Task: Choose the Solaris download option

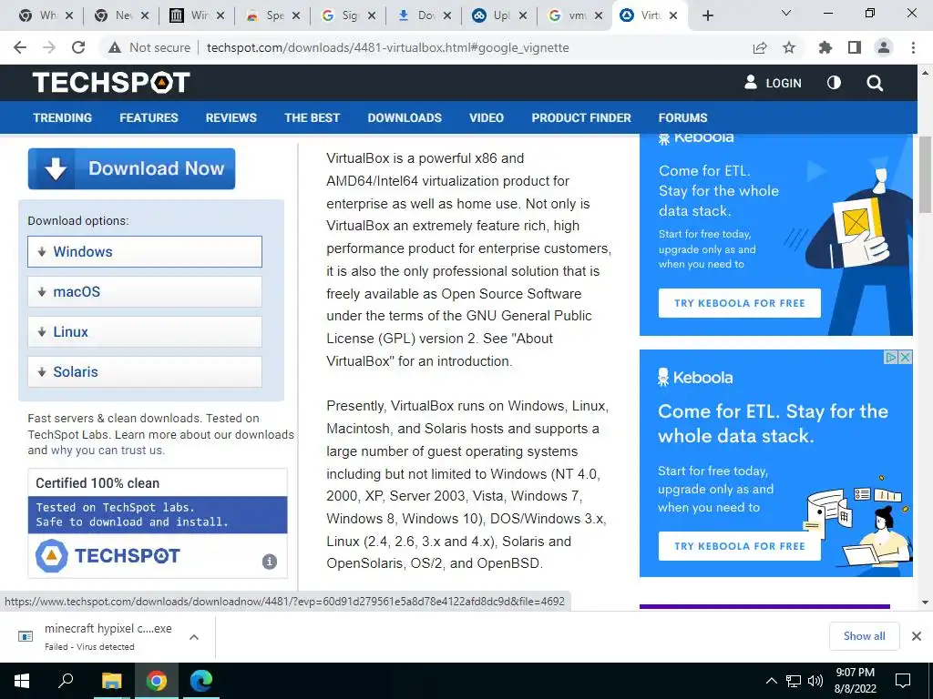Action: (145, 372)
